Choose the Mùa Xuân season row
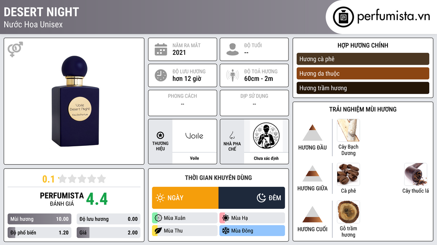The image size is (437, 245). pos(185,218)
